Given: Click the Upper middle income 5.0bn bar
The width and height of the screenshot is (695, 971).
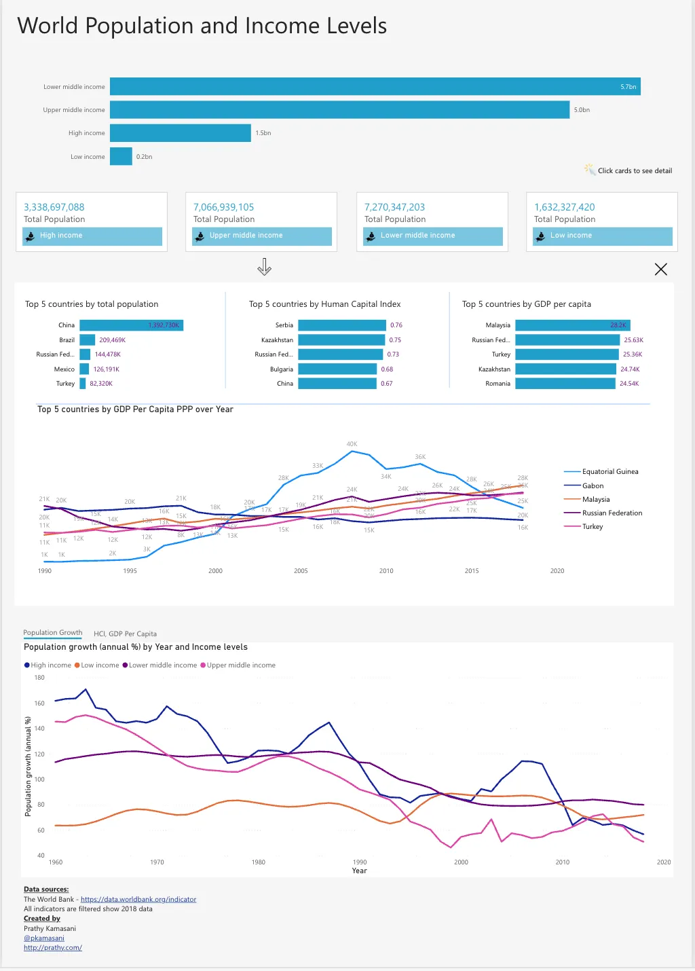Looking at the screenshot, I should click(x=339, y=110).
